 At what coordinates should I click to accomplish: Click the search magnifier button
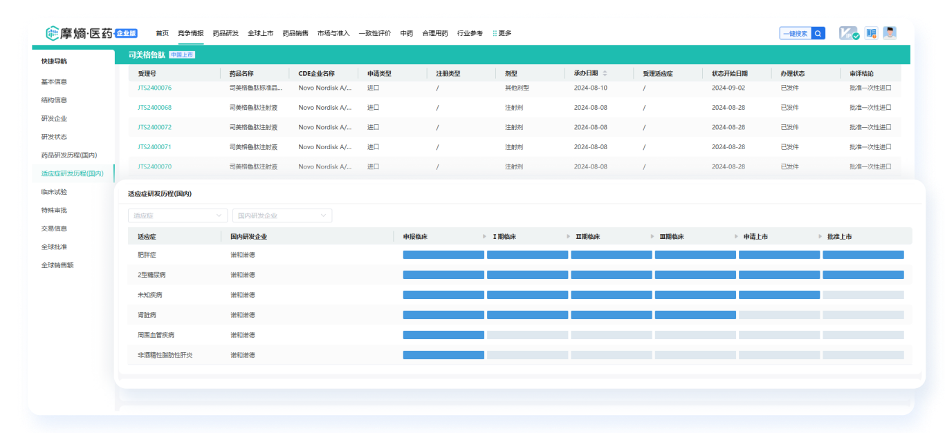(818, 33)
